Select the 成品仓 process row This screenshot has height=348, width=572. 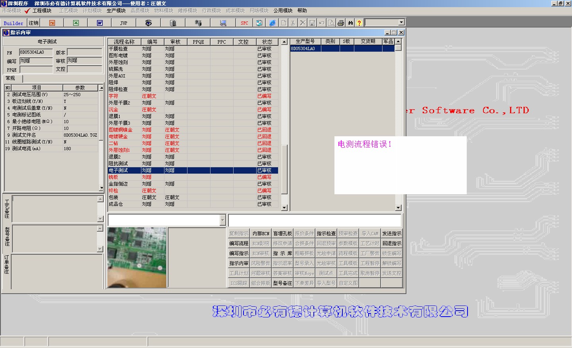click(193, 204)
